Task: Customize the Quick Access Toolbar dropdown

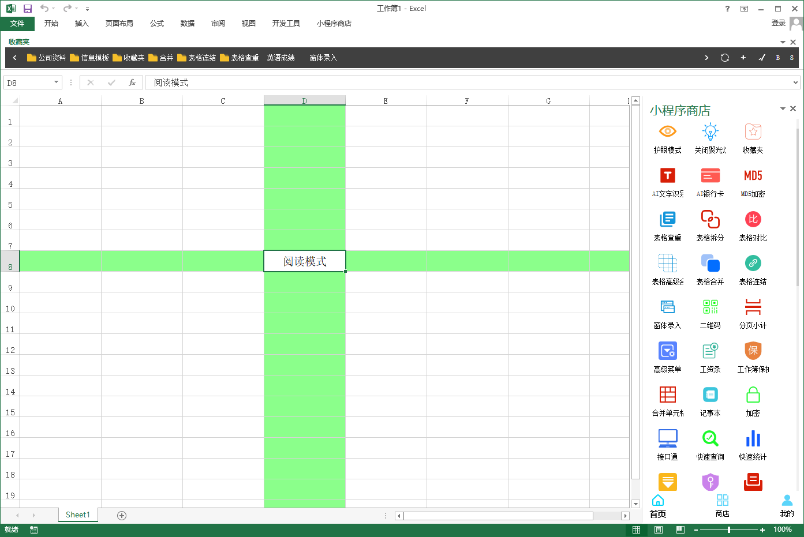Action: 87,9
